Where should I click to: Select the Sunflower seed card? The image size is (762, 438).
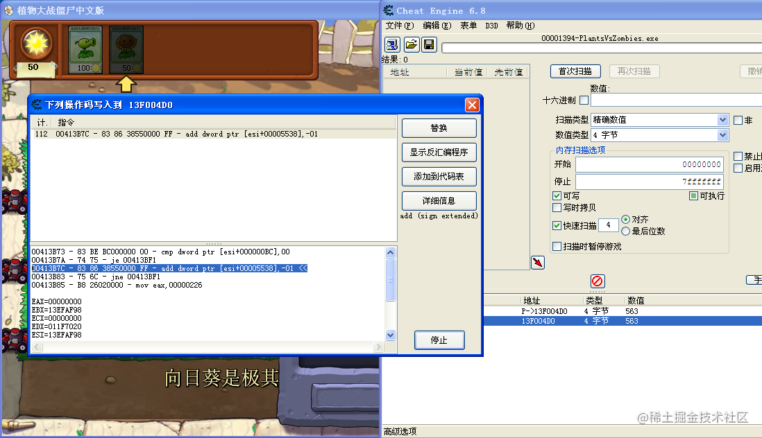[126, 49]
